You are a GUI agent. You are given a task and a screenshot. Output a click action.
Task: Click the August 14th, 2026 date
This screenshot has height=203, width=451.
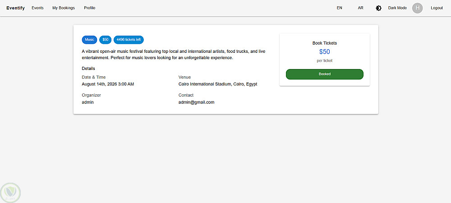click(x=108, y=84)
